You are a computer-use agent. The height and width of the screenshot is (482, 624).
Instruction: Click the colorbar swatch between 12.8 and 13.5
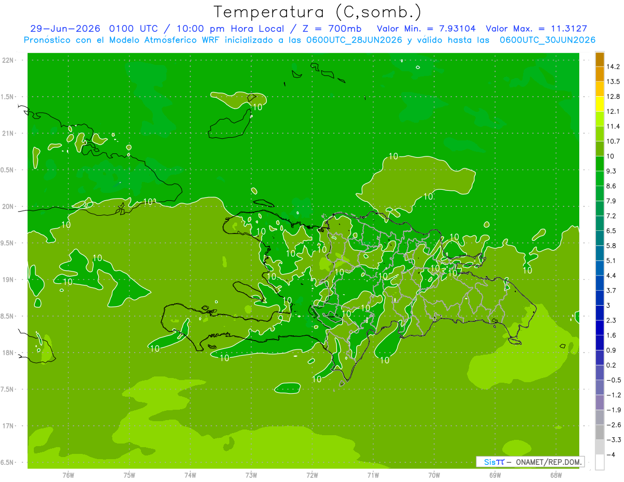600,89
